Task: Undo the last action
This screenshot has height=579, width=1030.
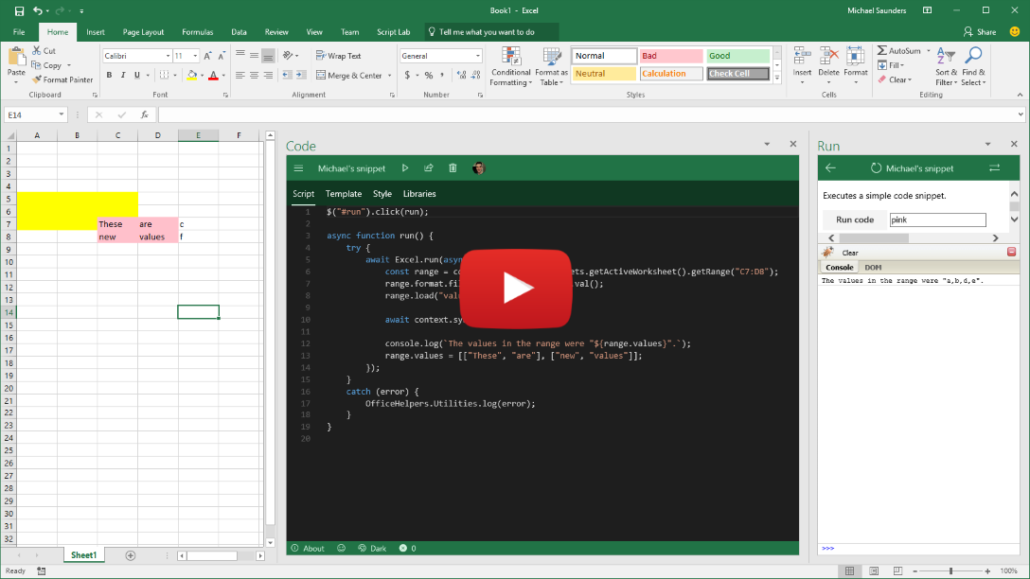Action: [x=38, y=10]
